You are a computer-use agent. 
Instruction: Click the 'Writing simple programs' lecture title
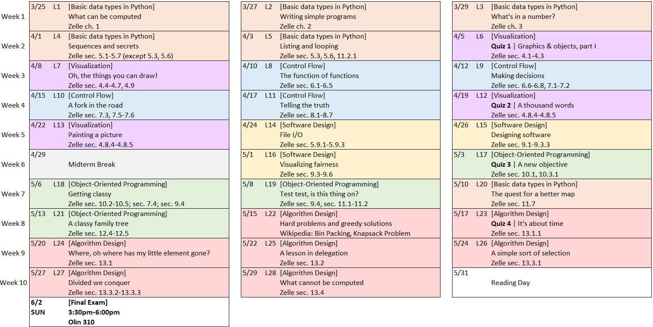(x=318, y=17)
